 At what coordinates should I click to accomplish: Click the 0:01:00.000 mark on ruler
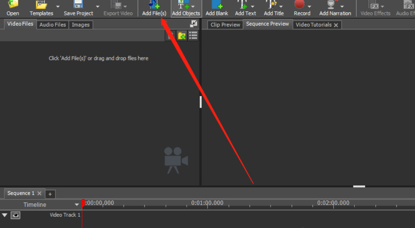point(207,203)
